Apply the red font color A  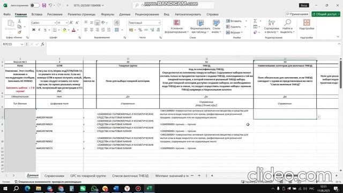tap(74, 30)
